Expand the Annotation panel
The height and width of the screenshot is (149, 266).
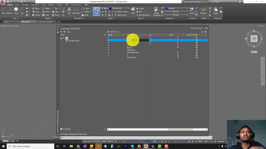[79, 18]
